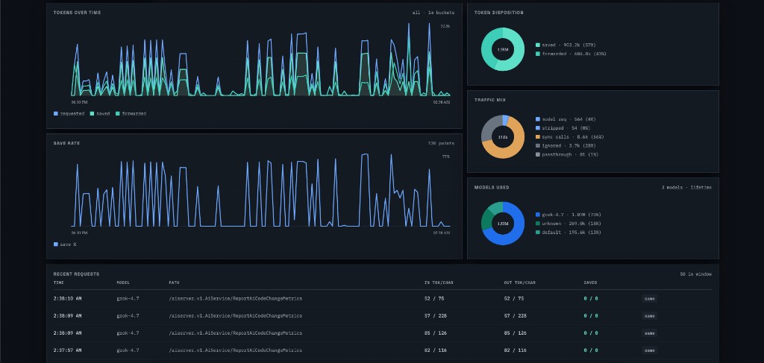
Task: Select the 'default · 195.6k (13%)' legend entry
Action: 568,232
